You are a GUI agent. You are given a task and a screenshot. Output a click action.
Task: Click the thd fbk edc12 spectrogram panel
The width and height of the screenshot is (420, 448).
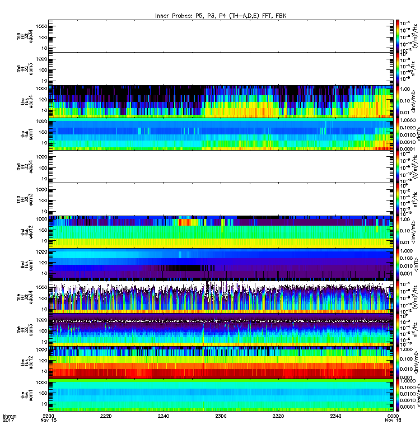pyautogui.click(x=221, y=232)
